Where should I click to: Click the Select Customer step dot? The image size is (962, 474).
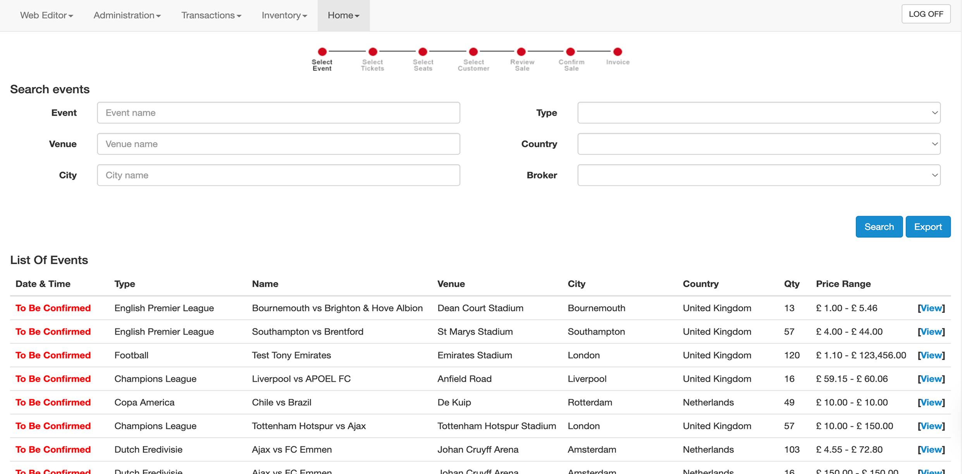coord(473,52)
